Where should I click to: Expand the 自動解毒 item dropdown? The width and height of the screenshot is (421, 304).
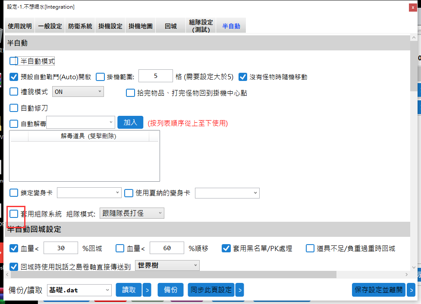[81, 122]
